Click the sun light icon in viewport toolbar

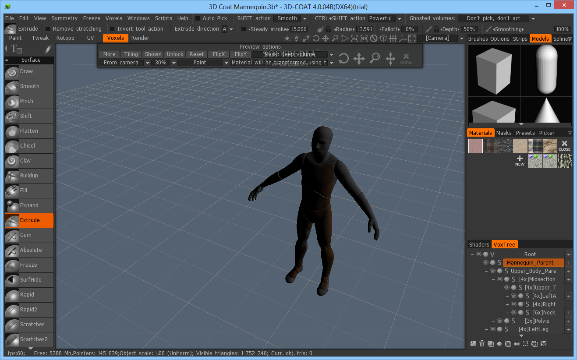coord(287,39)
